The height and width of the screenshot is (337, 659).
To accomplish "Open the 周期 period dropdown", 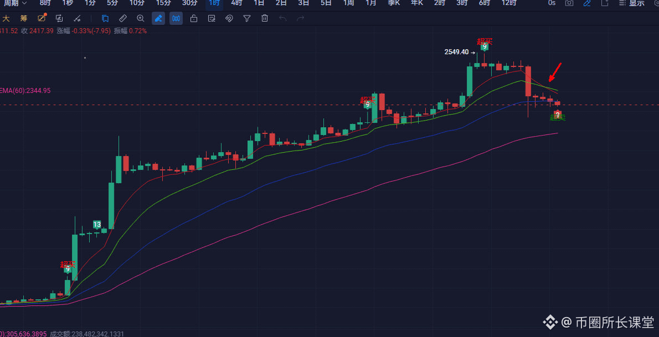I will point(15,3).
